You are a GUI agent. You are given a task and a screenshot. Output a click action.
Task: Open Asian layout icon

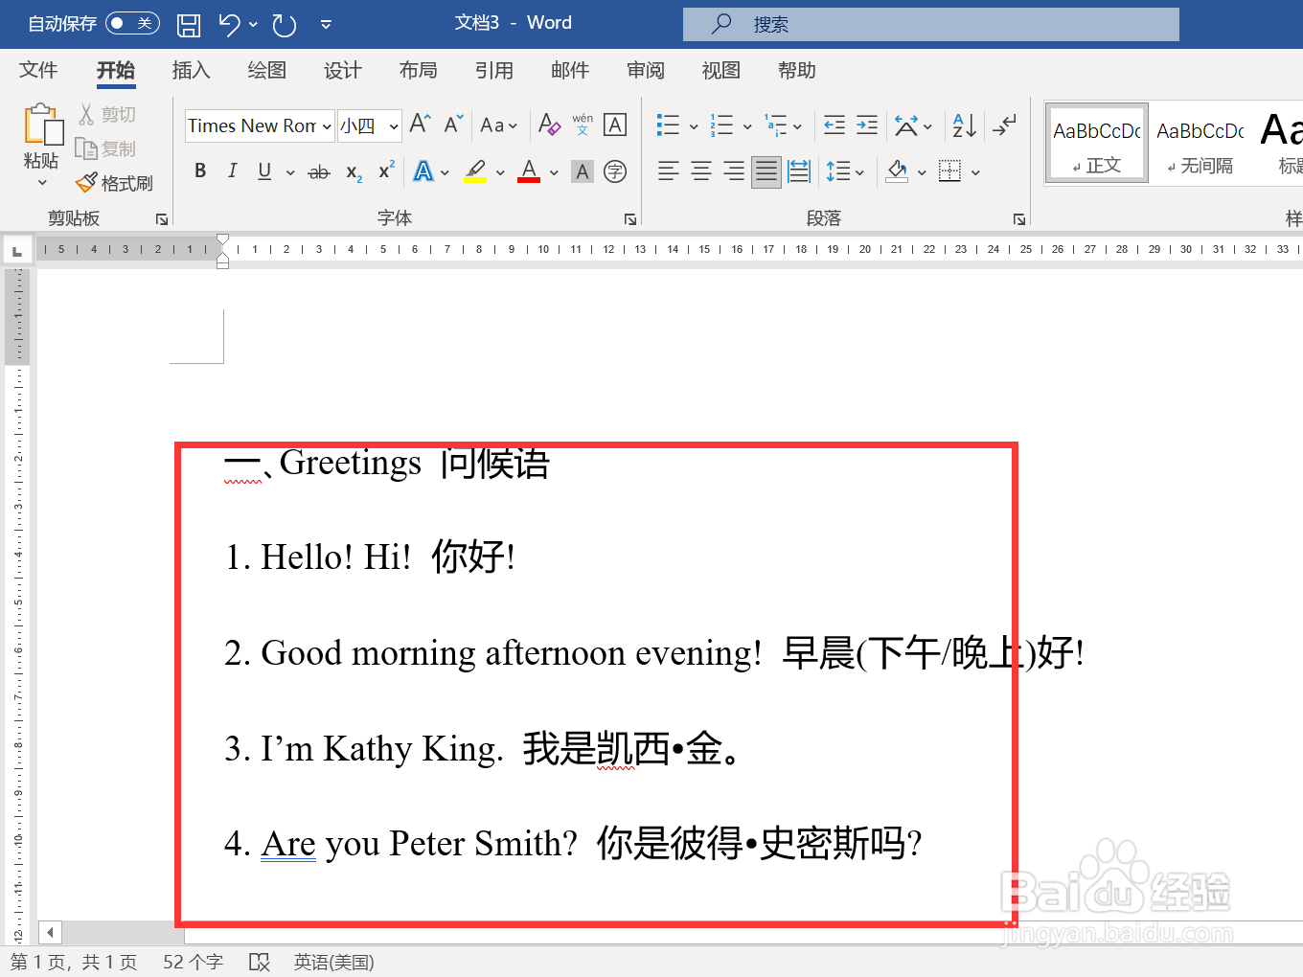905,125
